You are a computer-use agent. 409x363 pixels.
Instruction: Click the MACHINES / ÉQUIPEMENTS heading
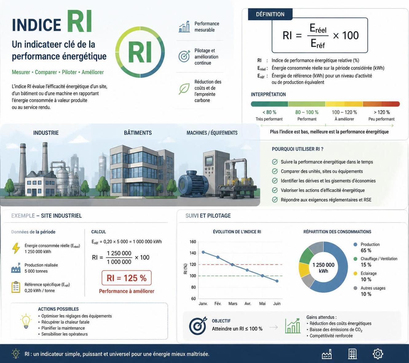[212, 133]
